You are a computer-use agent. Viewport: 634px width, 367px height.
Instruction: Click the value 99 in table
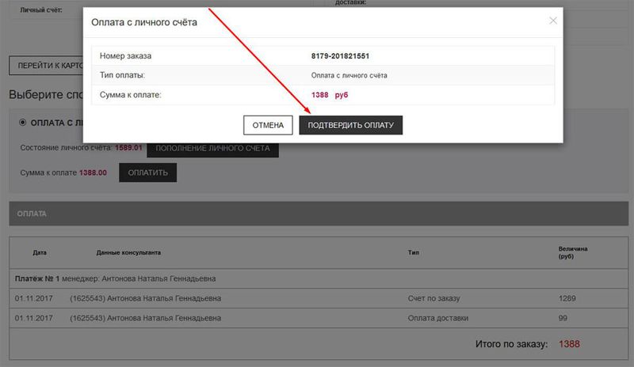click(563, 318)
